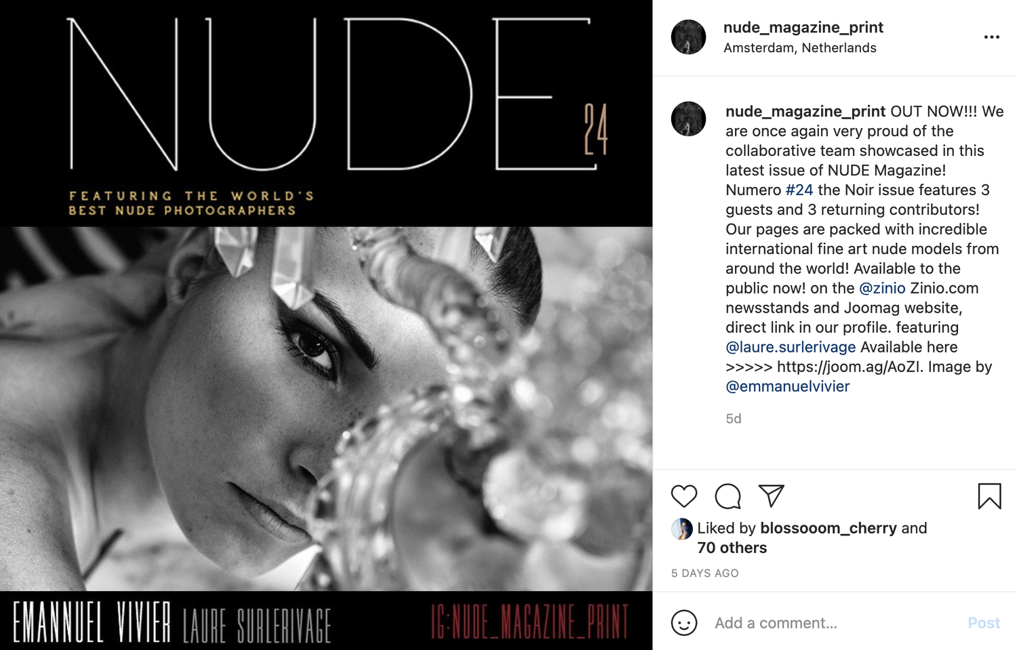Open the @emmanuelvivier profile mention
The width and height of the screenshot is (1017, 650).
(787, 386)
